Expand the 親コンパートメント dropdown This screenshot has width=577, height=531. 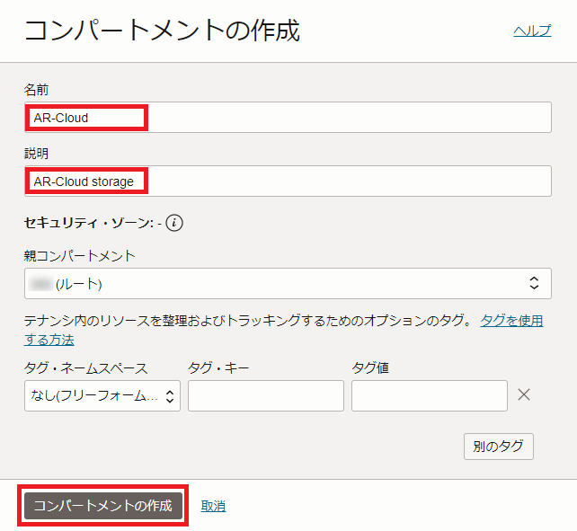pos(288,284)
